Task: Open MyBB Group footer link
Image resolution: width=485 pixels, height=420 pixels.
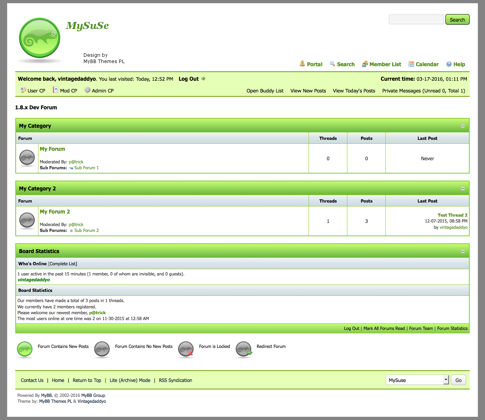Action: 93,395
